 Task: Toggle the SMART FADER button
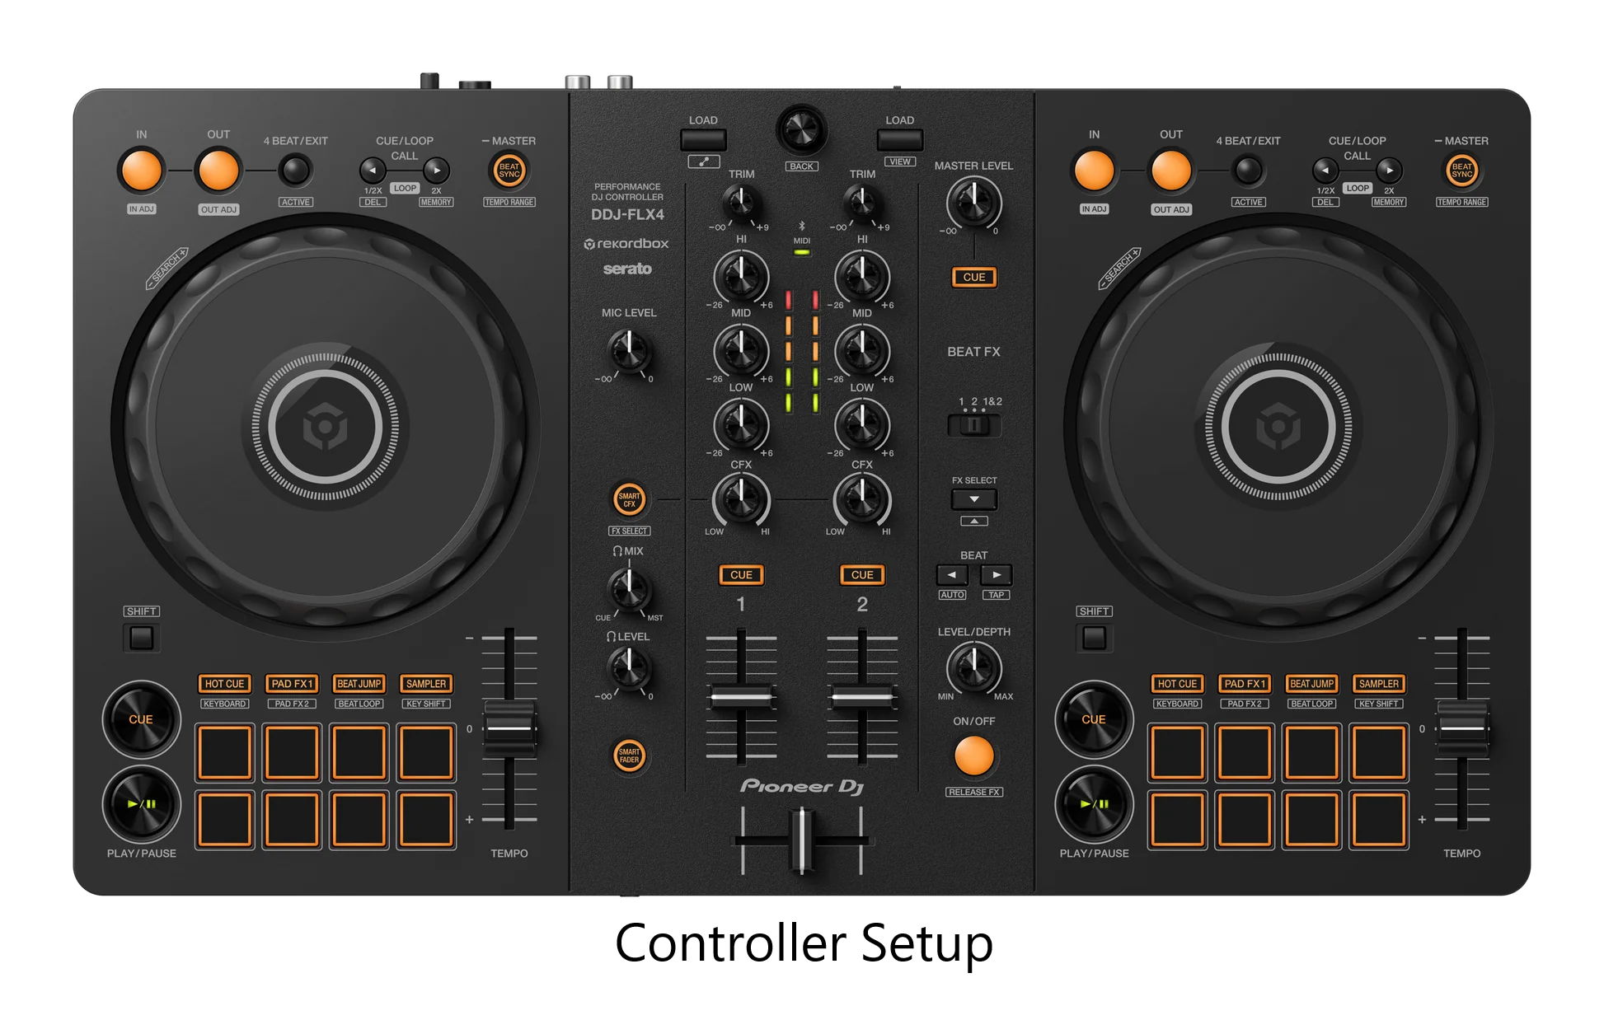[629, 756]
